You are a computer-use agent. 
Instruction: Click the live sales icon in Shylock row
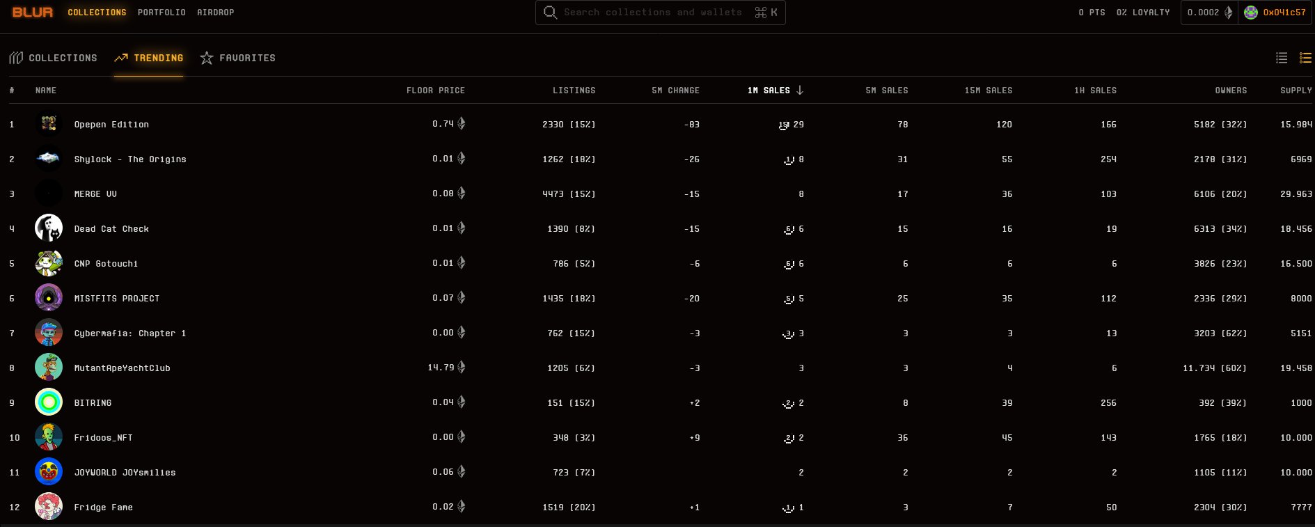(x=789, y=160)
